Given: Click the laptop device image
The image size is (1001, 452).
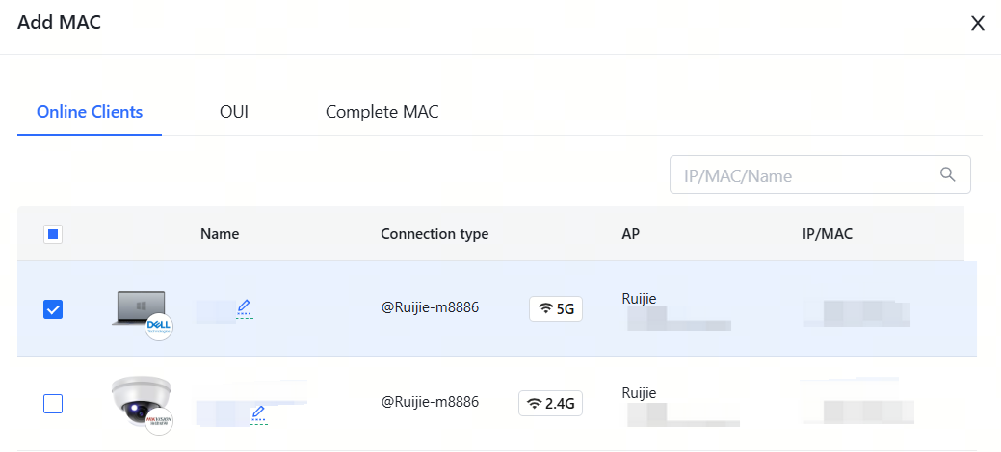Looking at the screenshot, I should [x=138, y=306].
